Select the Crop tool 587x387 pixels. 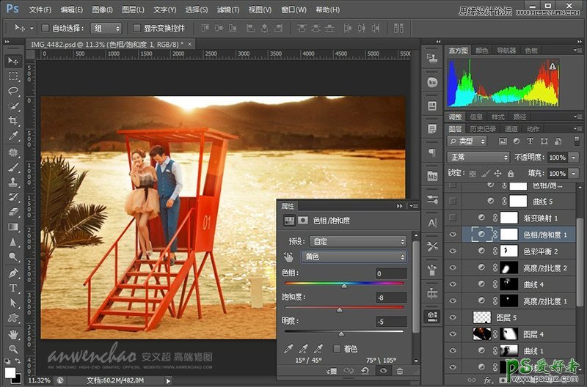tap(13, 122)
